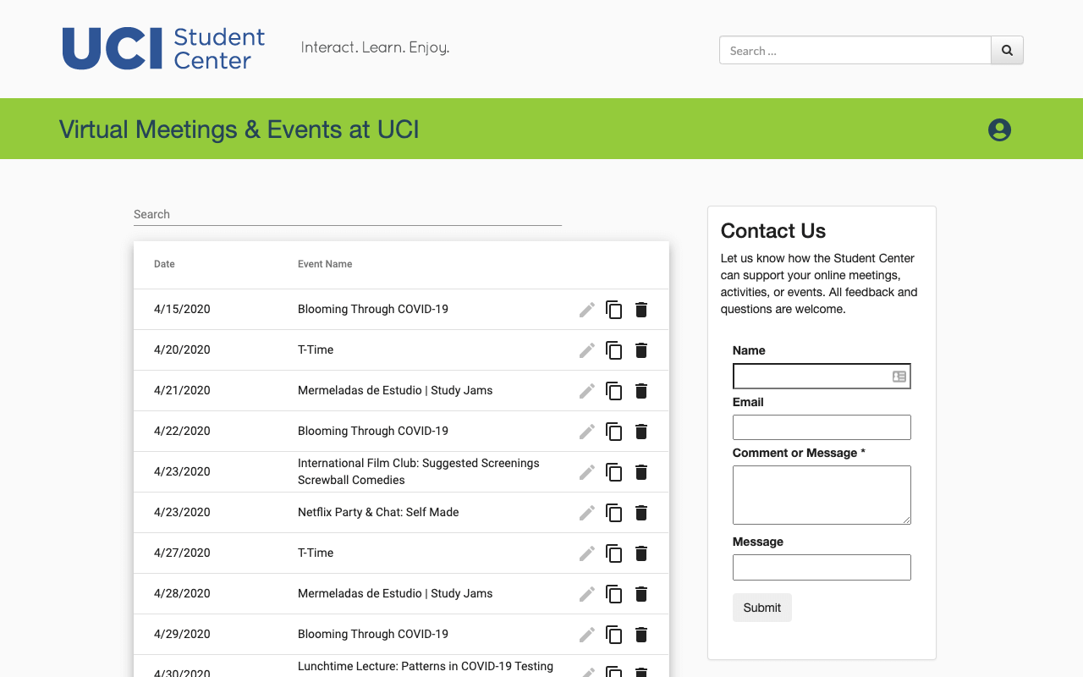This screenshot has width=1083, height=677.
Task: Duplicate the T-Time event on 4/20
Action: 614,350
